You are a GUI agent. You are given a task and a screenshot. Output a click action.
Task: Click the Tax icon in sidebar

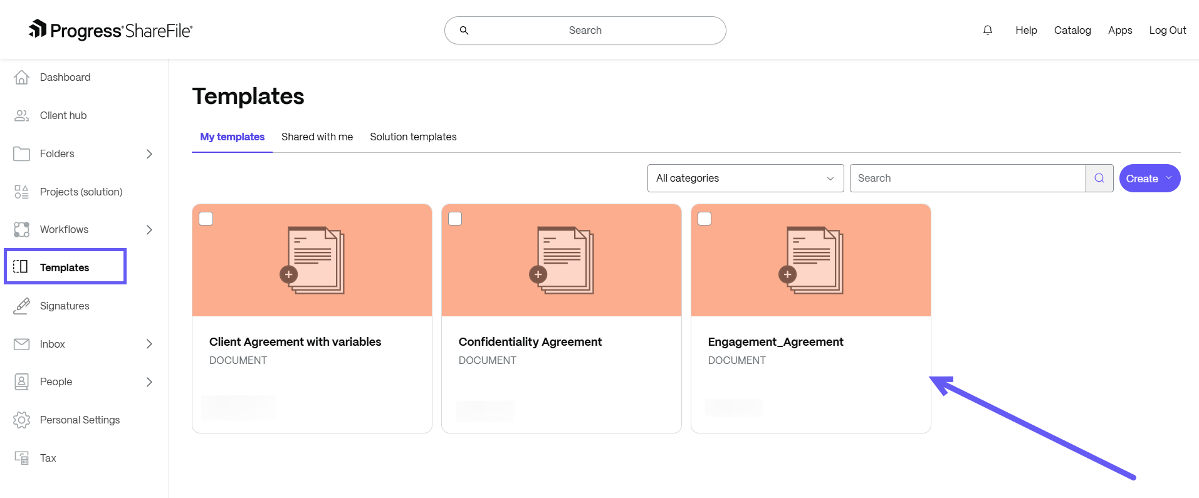22,458
